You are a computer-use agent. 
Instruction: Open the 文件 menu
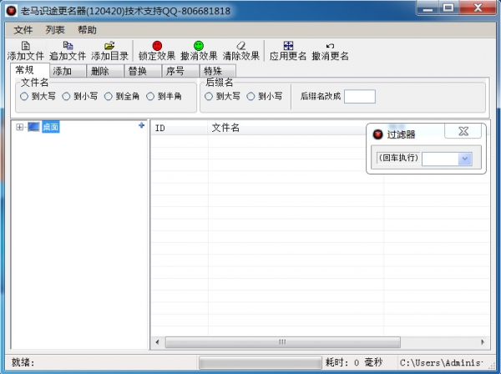point(23,30)
